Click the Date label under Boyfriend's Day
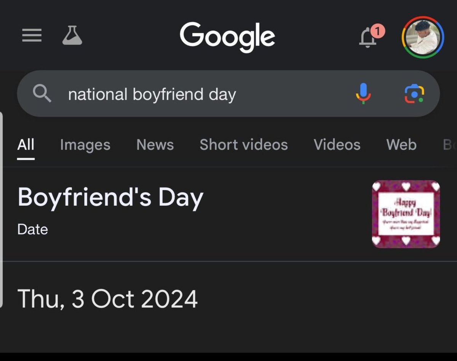457x361 pixels. coord(32,229)
